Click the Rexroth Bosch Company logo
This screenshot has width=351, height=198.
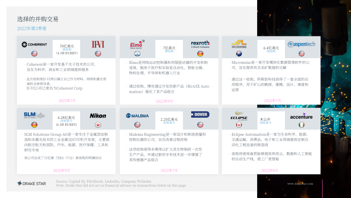[x=200, y=44]
